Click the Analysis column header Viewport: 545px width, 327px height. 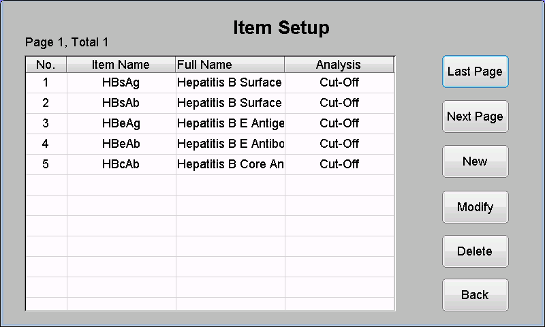(x=339, y=65)
